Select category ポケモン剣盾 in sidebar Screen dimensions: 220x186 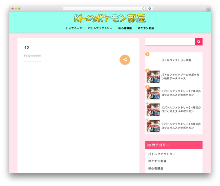click(157, 161)
